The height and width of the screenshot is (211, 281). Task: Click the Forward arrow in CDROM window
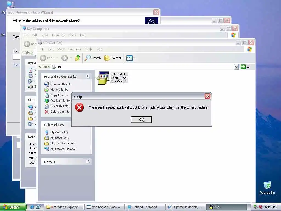[x=64, y=58]
